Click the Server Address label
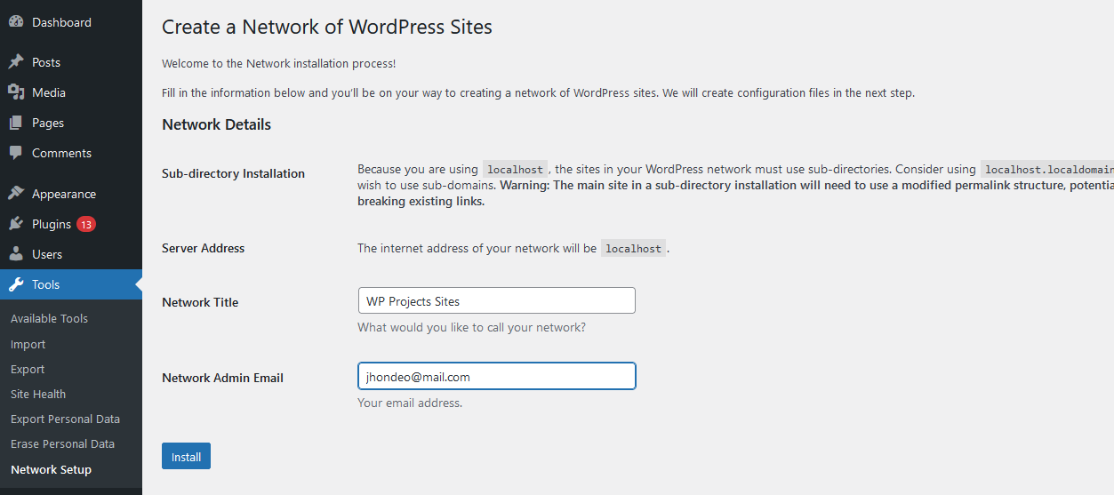 (x=203, y=248)
